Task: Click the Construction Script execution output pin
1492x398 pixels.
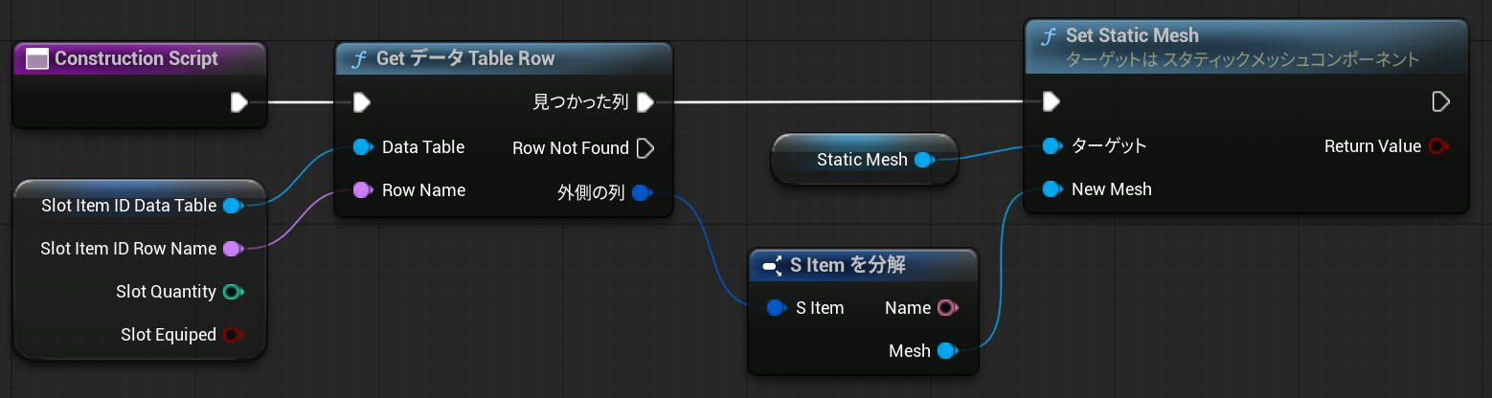Action: point(239,101)
